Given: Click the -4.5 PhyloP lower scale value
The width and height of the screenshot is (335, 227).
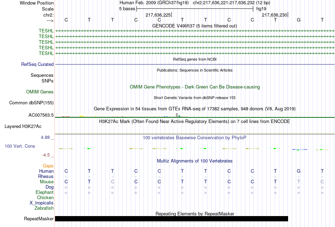Looking at the screenshot, I should tap(46, 155).
